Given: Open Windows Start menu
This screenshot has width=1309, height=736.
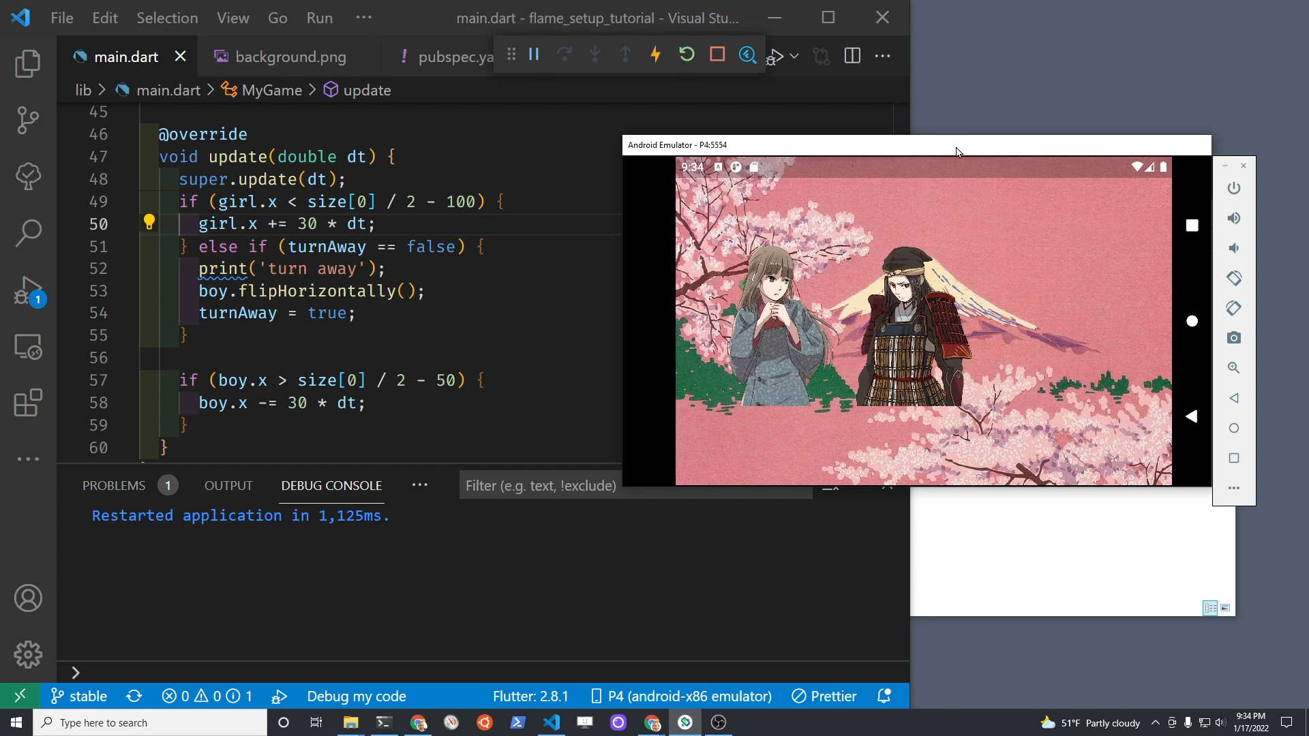Looking at the screenshot, I should coord(16,722).
